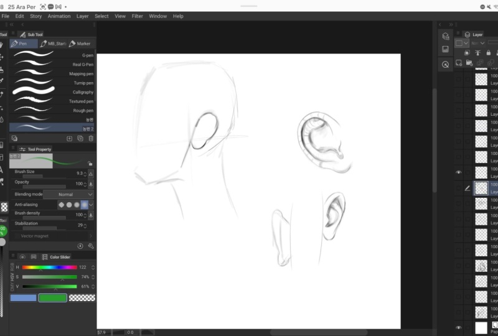Open the File menu

point(5,16)
